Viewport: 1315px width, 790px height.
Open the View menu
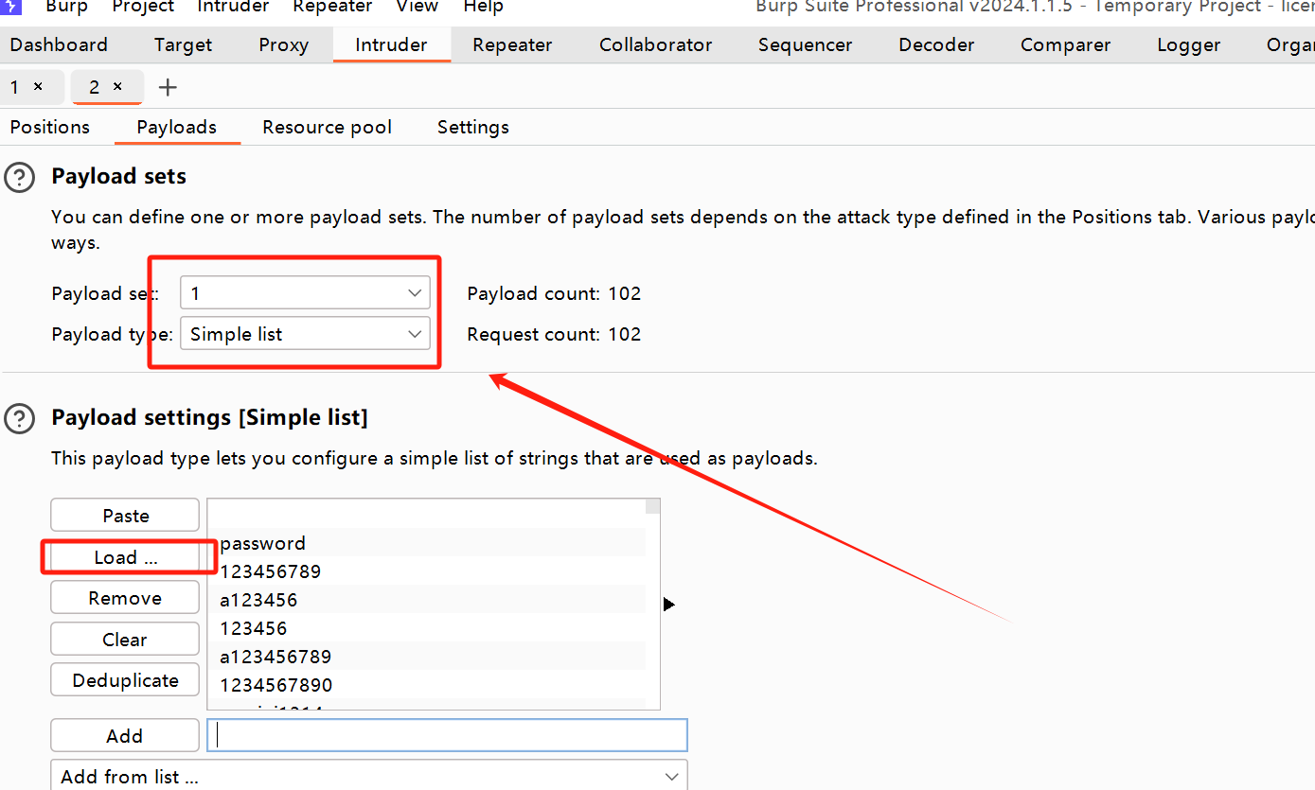(417, 7)
